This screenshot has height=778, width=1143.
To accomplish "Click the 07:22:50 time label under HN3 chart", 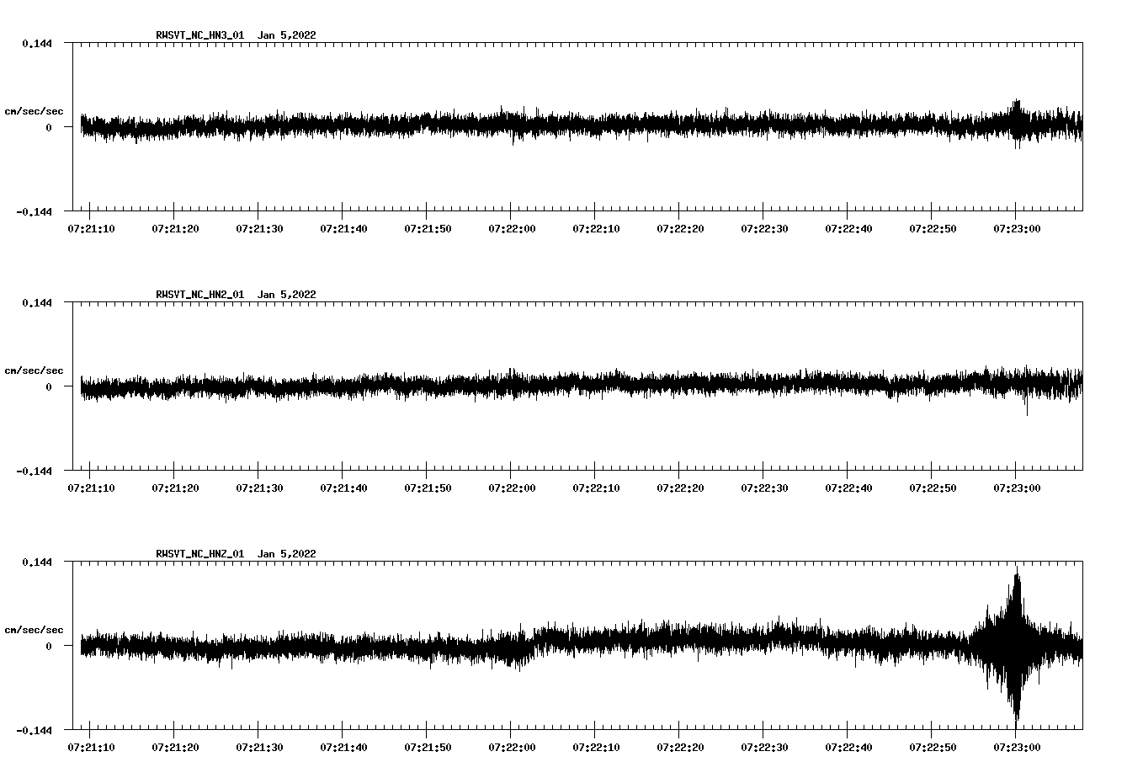I will click(x=933, y=228).
